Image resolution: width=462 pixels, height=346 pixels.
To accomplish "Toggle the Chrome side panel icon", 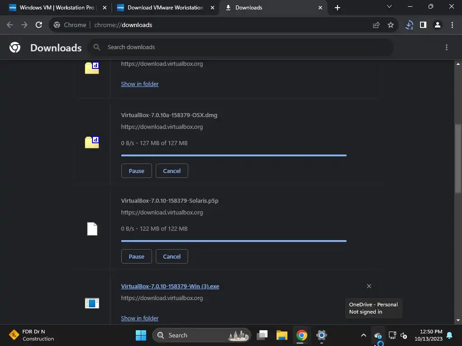I will tap(423, 25).
